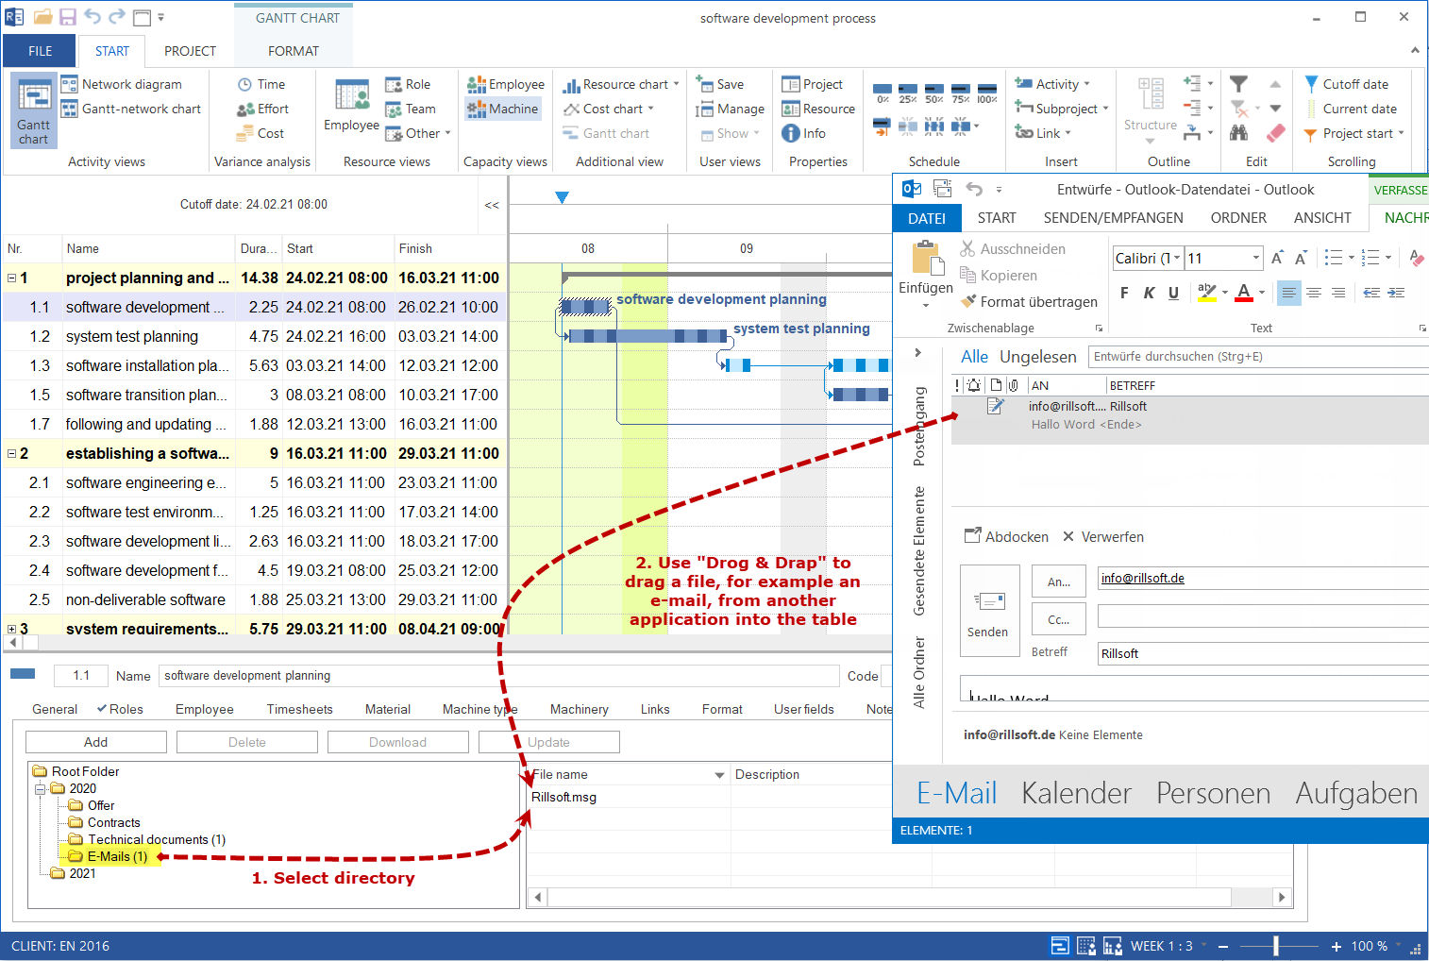Image resolution: width=1429 pixels, height=961 pixels.
Task: Toggle bold in the Outlook window
Action: 1124,293
